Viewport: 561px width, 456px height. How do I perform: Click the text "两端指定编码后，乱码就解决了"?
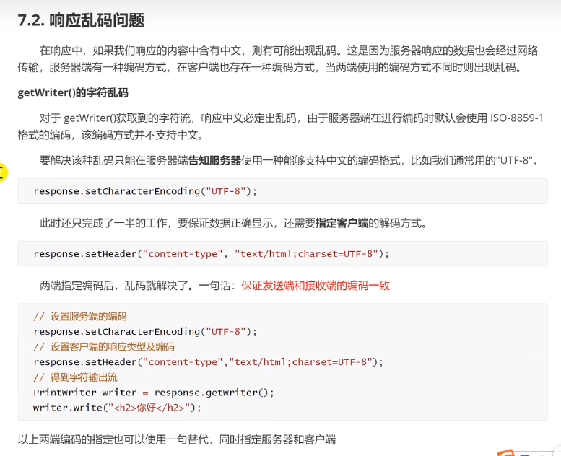113,286
